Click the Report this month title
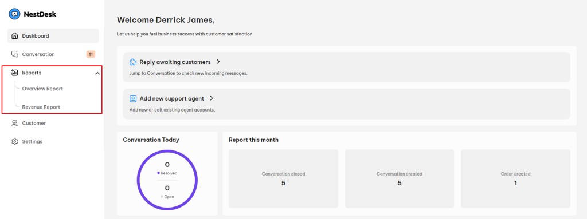This screenshot has width=587, height=219. [x=253, y=140]
